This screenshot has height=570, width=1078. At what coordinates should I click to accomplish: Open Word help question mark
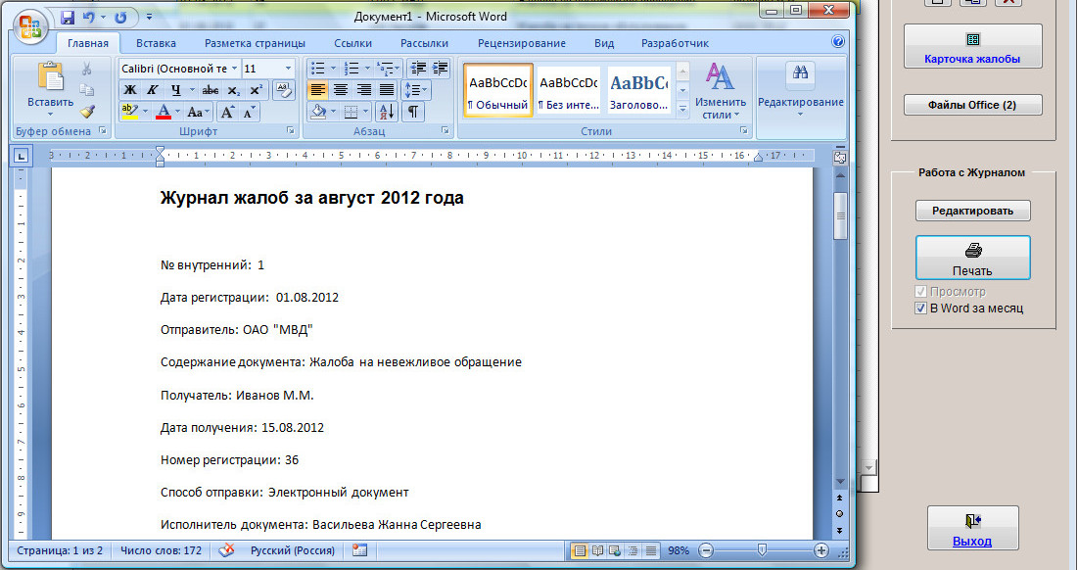pyautogui.click(x=838, y=41)
